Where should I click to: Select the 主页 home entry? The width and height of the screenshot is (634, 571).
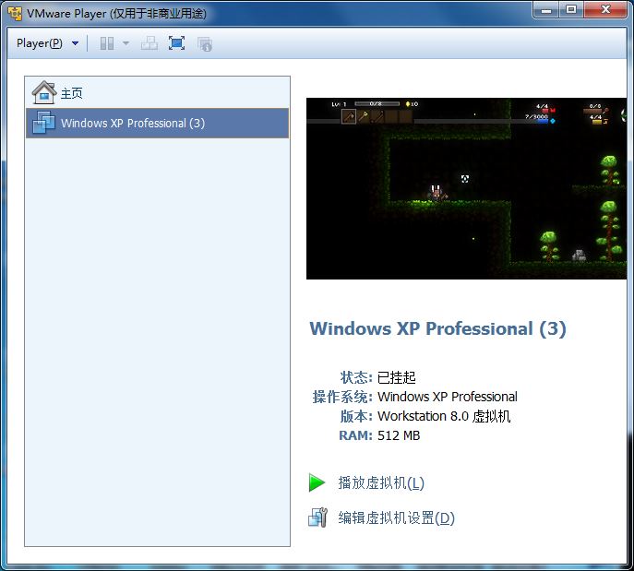(x=157, y=93)
